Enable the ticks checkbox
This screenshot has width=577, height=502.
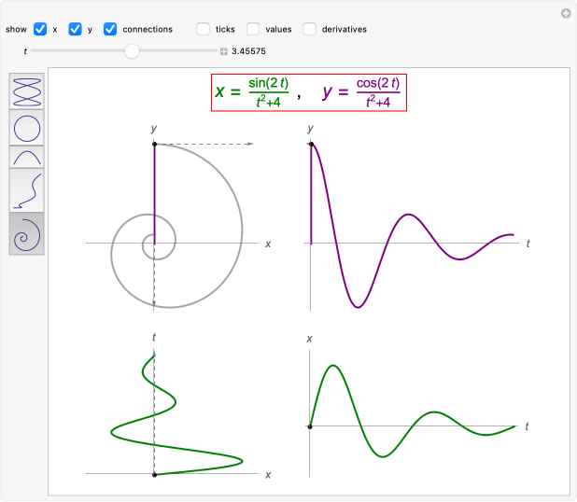pyautogui.click(x=203, y=29)
